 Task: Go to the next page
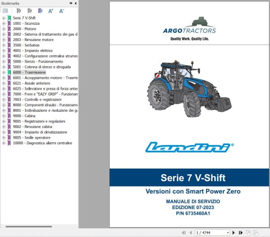coord(234,232)
